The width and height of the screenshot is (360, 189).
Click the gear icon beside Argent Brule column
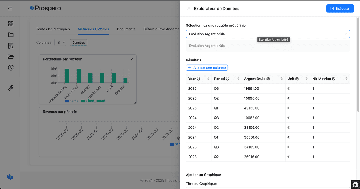click(268, 79)
